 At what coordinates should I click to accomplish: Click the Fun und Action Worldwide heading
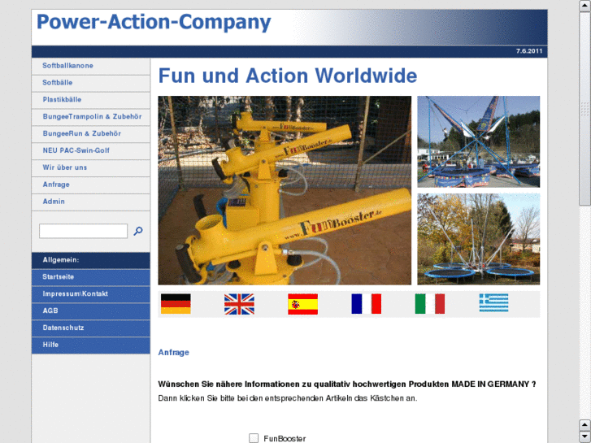point(288,76)
